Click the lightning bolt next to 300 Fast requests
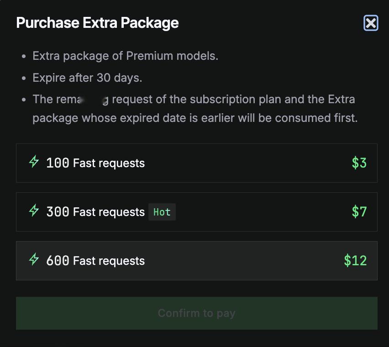Screen dimensions: 389x347 (x=34, y=210)
